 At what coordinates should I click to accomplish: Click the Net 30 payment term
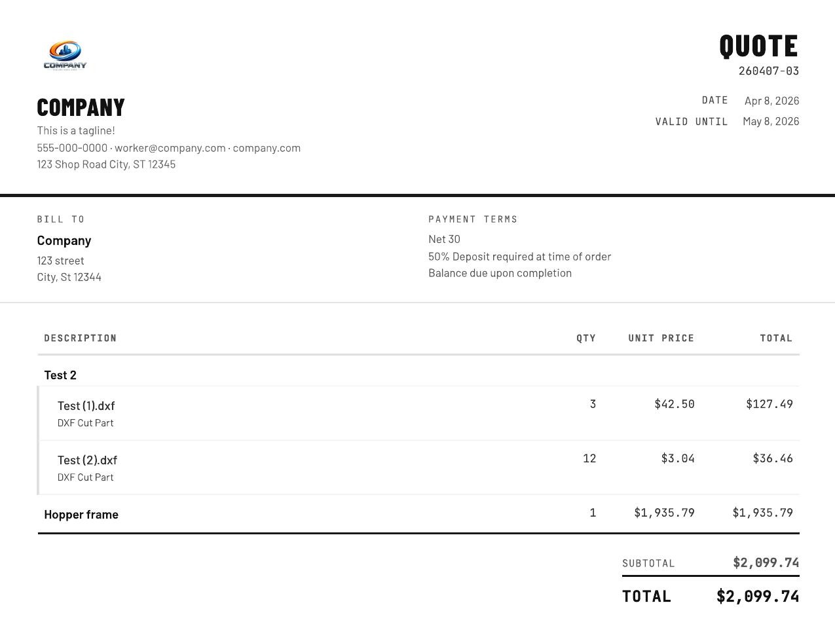click(x=444, y=240)
